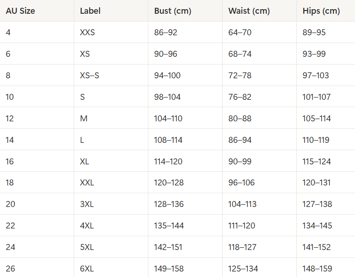The image size is (355, 277).
Task: Click the waist cell reading 111–120
Action: 242,226
